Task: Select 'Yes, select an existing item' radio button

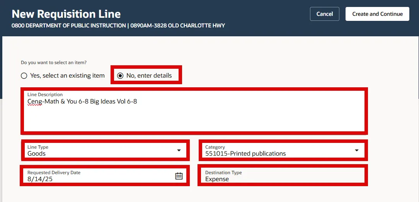Action: [24, 76]
